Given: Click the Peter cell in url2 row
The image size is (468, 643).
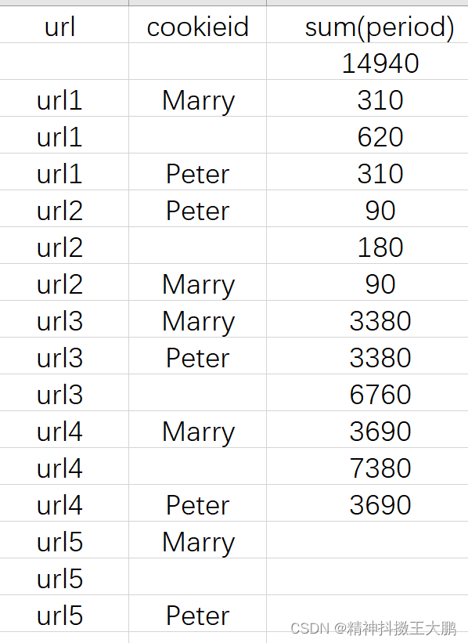Looking at the screenshot, I should pyautogui.click(x=197, y=208).
